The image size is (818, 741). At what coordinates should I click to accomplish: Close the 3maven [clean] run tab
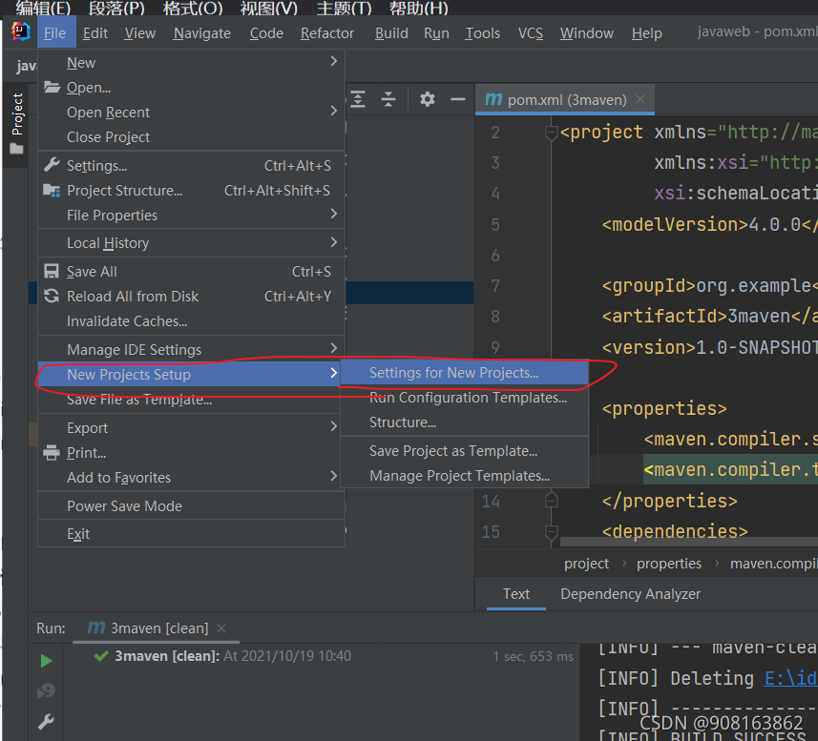(221, 628)
